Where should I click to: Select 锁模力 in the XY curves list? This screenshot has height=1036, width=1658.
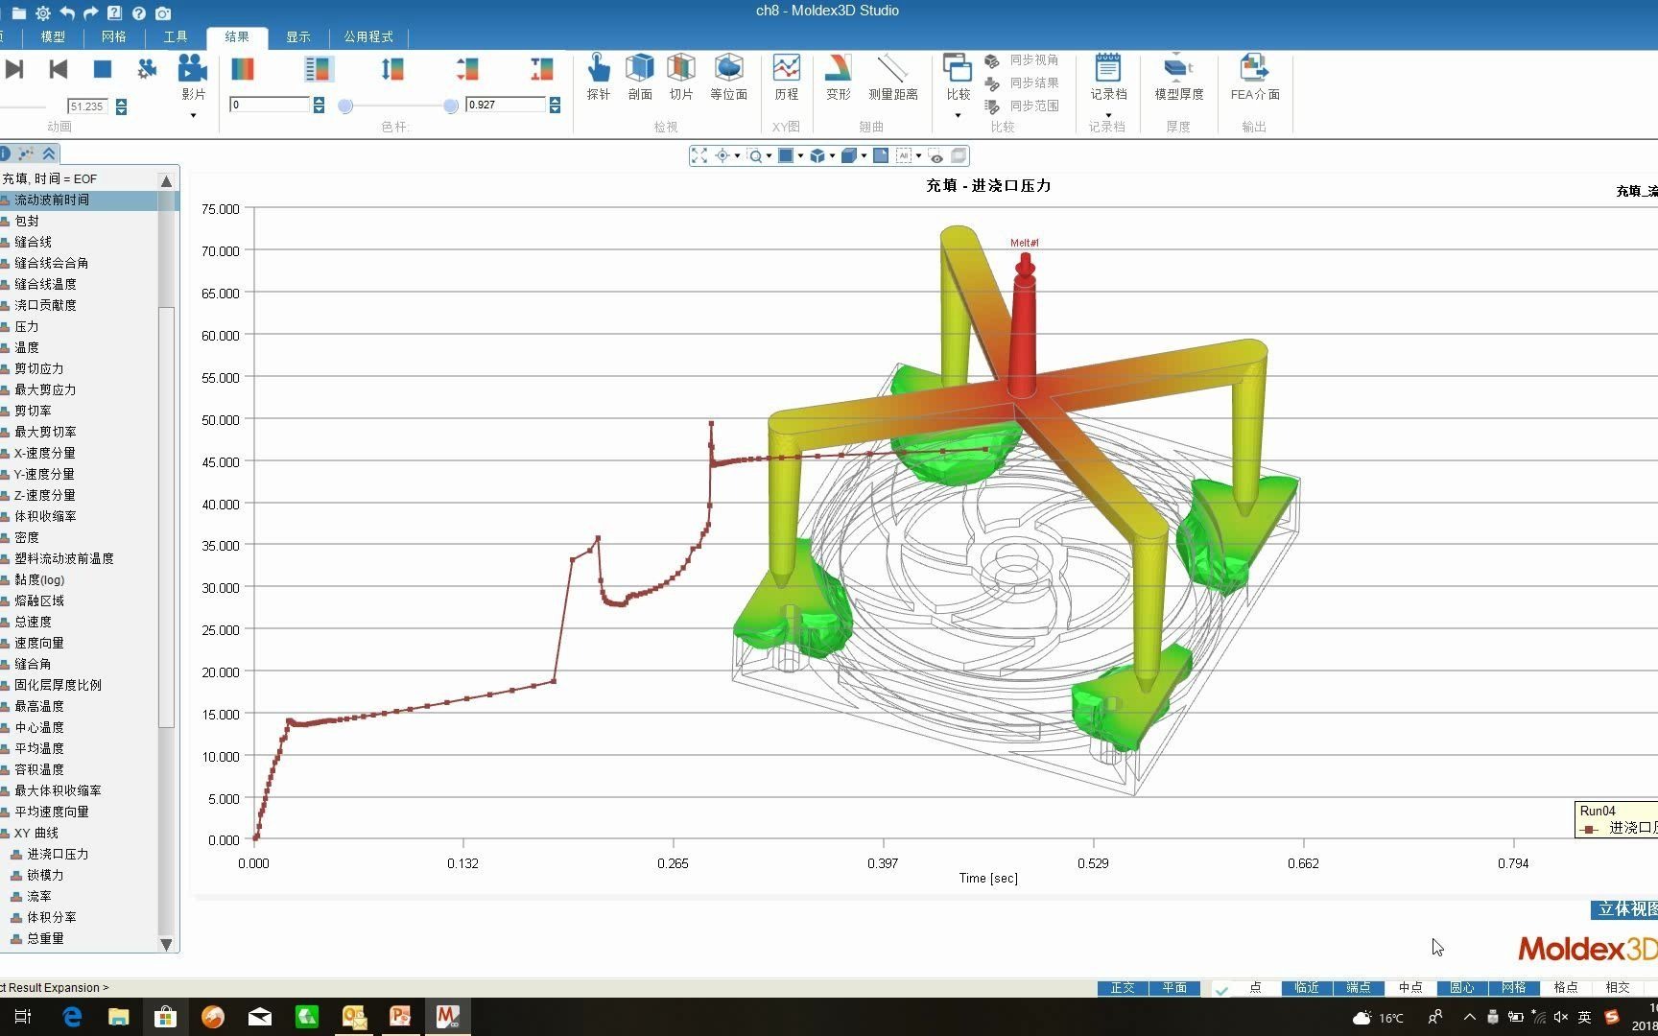pyautogui.click(x=45, y=875)
